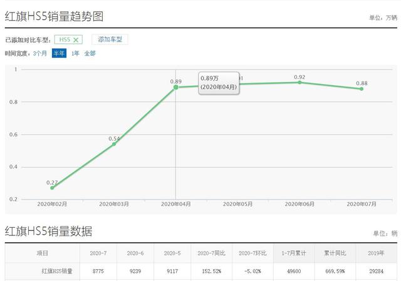Click the 8775 sales cell
Viewport: 401px width, 281px height.
98,271
